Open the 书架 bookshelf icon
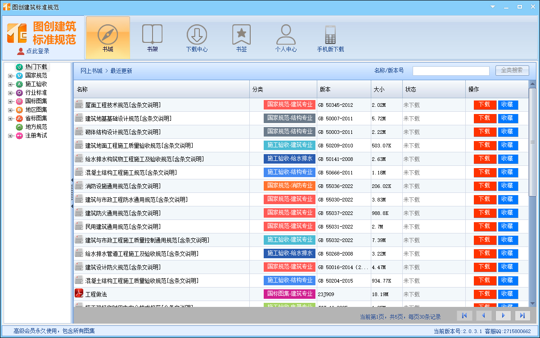540x338 pixels. (152, 35)
